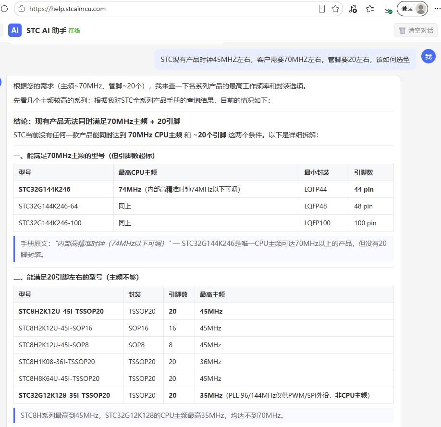The height and width of the screenshot is (427, 441).
Task: Click the 最小封装 column header
Action: (x=324, y=172)
